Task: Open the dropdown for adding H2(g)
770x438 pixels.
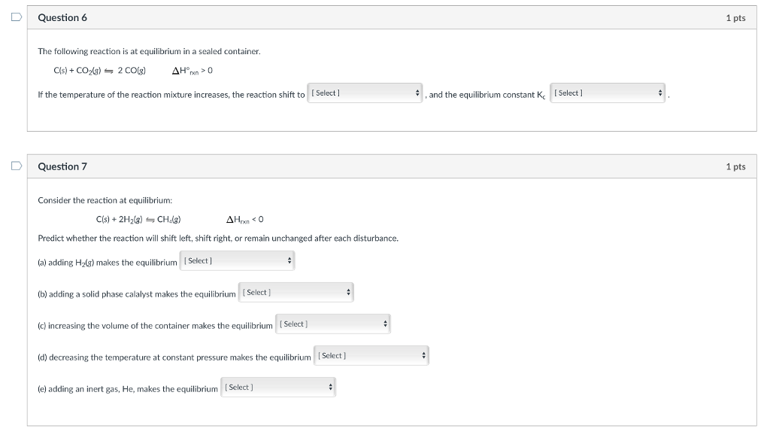Action: click(x=237, y=260)
